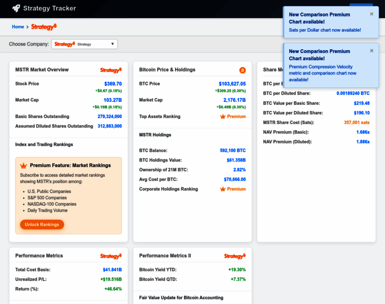Select BTC Price $103,627.05
This screenshot has width=385, height=304.
[x=232, y=84]
